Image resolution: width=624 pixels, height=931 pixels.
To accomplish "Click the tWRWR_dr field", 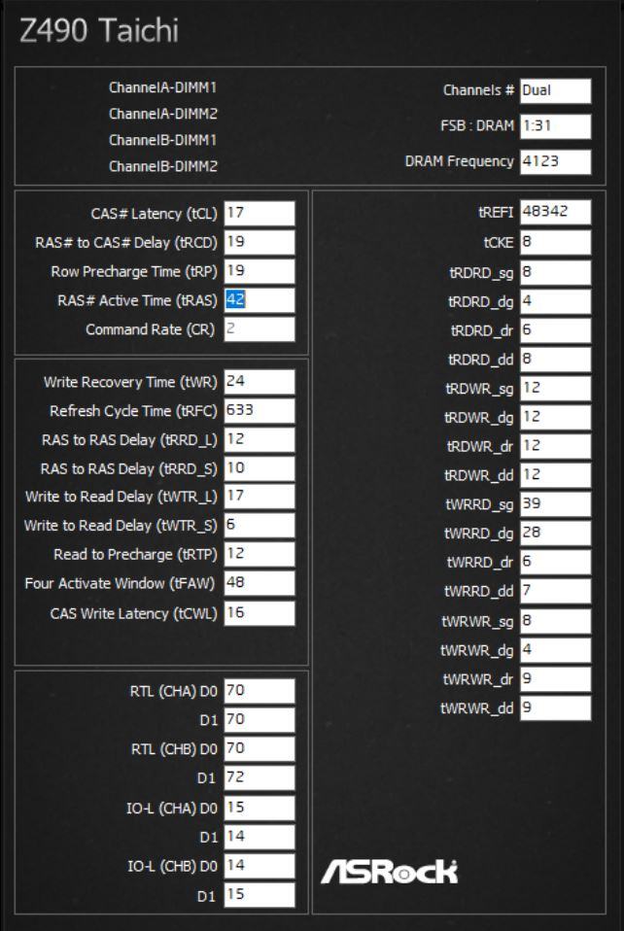I will click(x=556, y=679).
